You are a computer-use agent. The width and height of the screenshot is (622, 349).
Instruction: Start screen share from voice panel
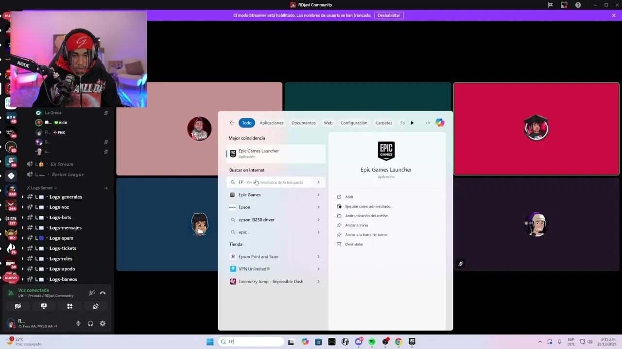coord(44,306)
